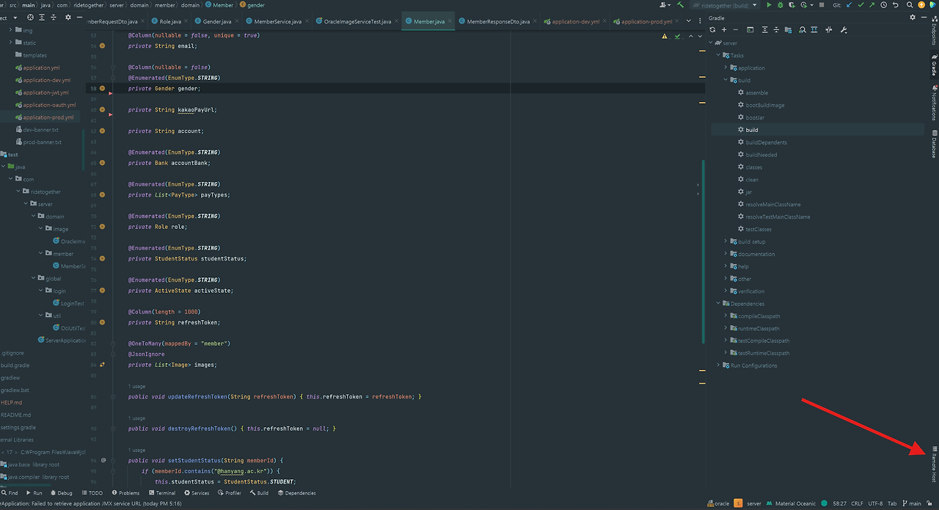Screen dimensions: 939x510
Task: Collapse the build tasks folder
Action: (726, 81)
